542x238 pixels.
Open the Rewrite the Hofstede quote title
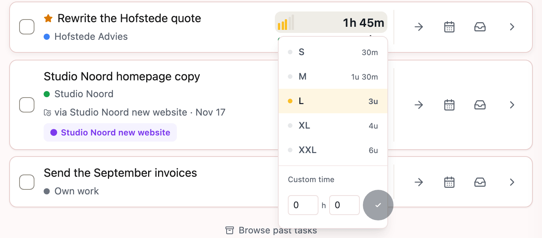tap(129, 18)
